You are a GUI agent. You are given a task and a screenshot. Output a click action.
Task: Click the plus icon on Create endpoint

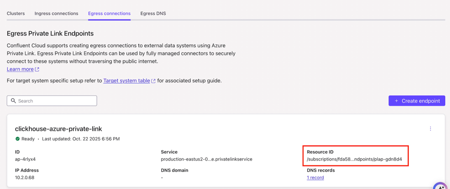click(x=396, y=101)
